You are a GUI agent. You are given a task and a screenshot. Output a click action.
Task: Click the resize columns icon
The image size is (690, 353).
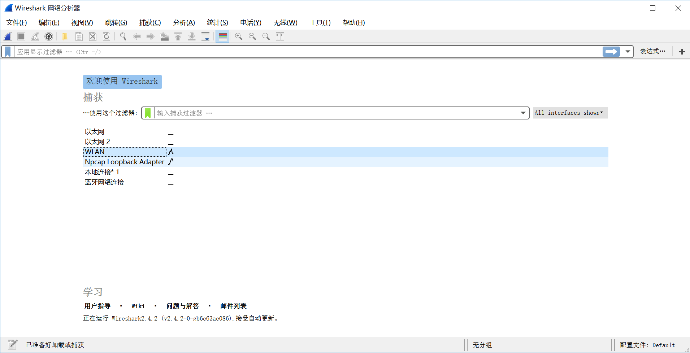coord(280,36)
